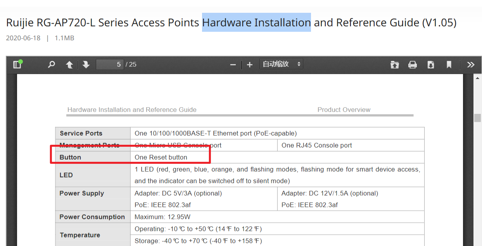Click the date 2020-06-18
The height and width of the screenshot is (246, 482).
[x=23, y=38]
